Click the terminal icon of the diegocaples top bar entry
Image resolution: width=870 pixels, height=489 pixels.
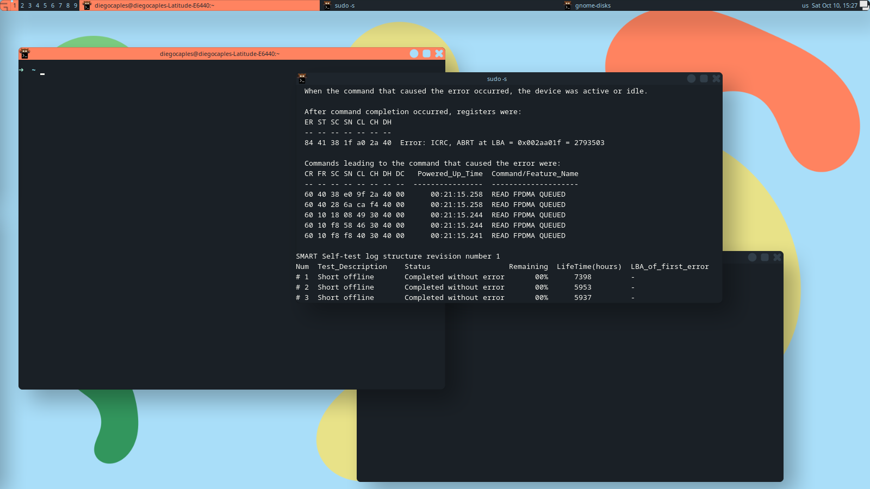87,5
